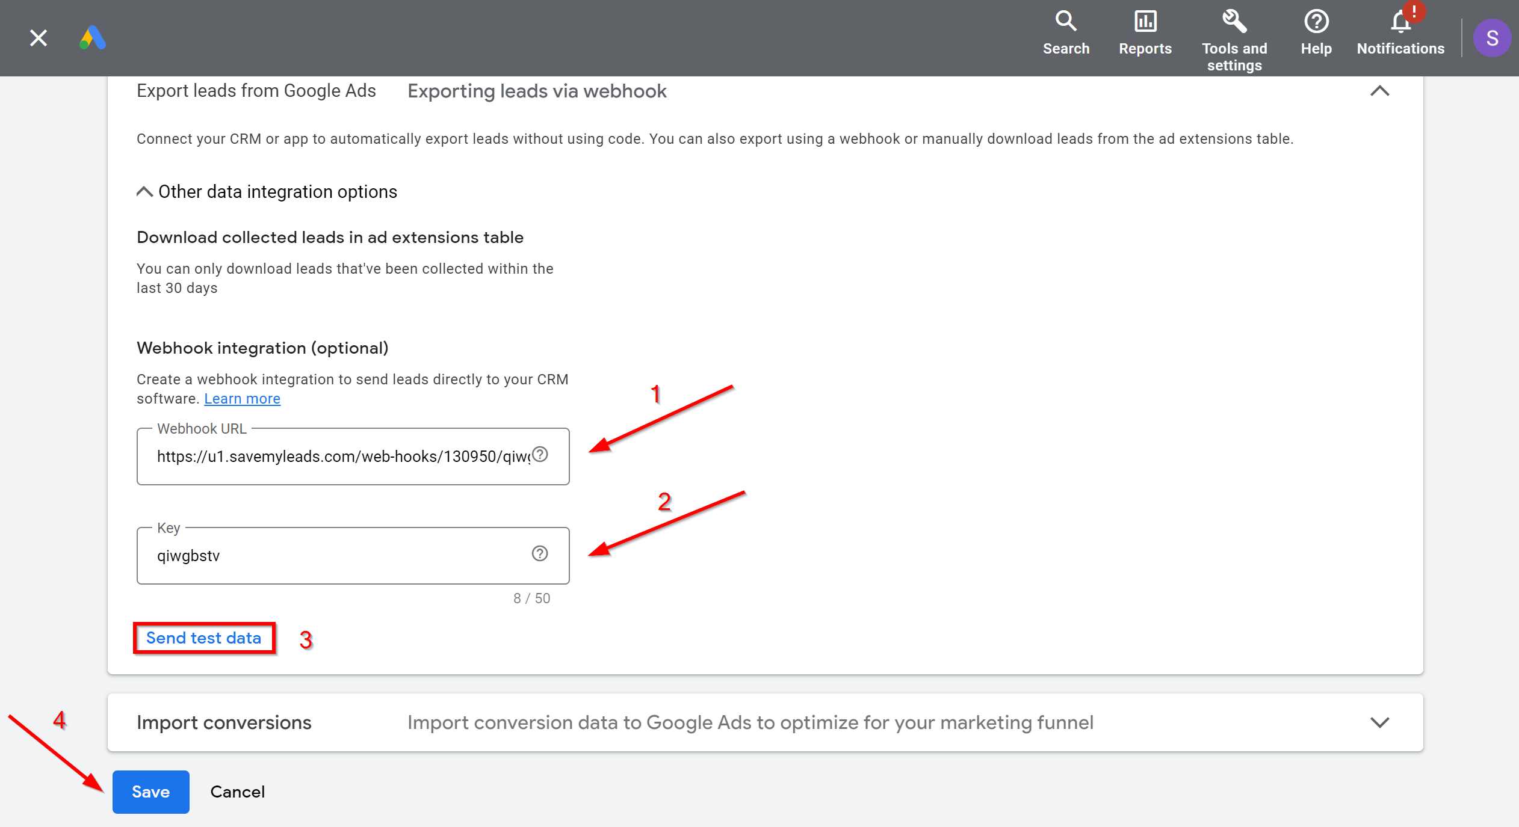
Task: Click the Save button
Action: point(151,792)
